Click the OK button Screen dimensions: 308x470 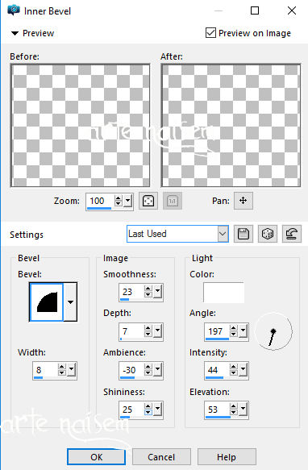coord(96,457)
